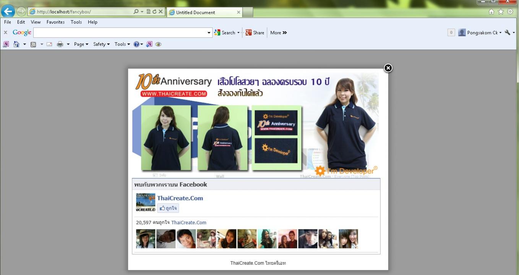Open the Edit menu
Screen dimensions: 519x275
21,22
